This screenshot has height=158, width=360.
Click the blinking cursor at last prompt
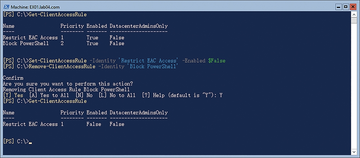click(30, 143)
